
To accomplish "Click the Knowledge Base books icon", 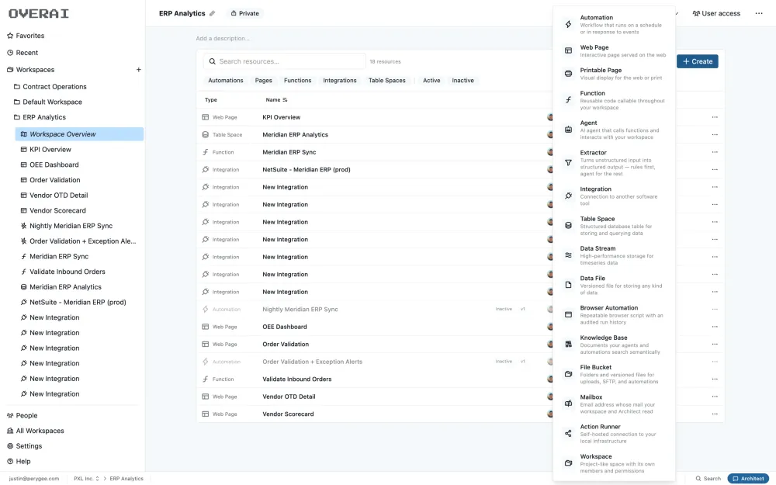I will click(568, 344).
